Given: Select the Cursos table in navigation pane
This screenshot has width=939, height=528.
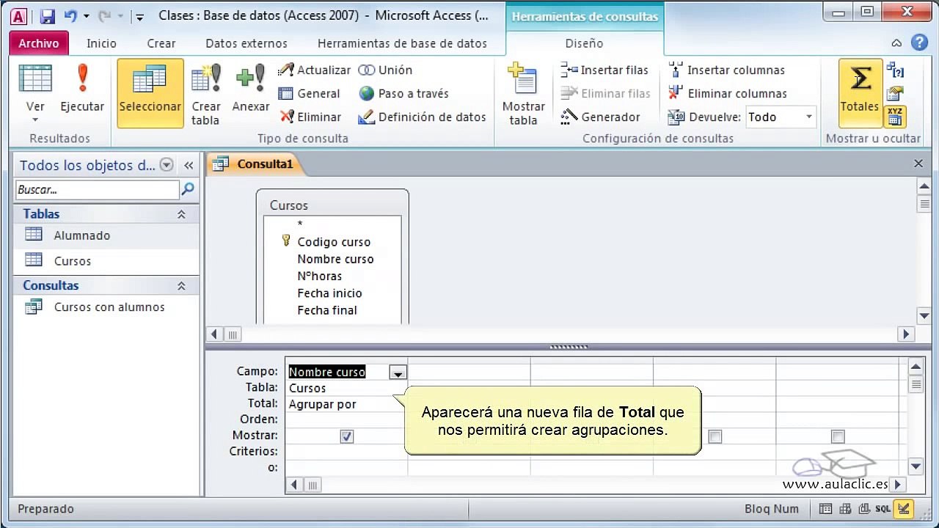Looking at the screenshot, I should [106, 261].
